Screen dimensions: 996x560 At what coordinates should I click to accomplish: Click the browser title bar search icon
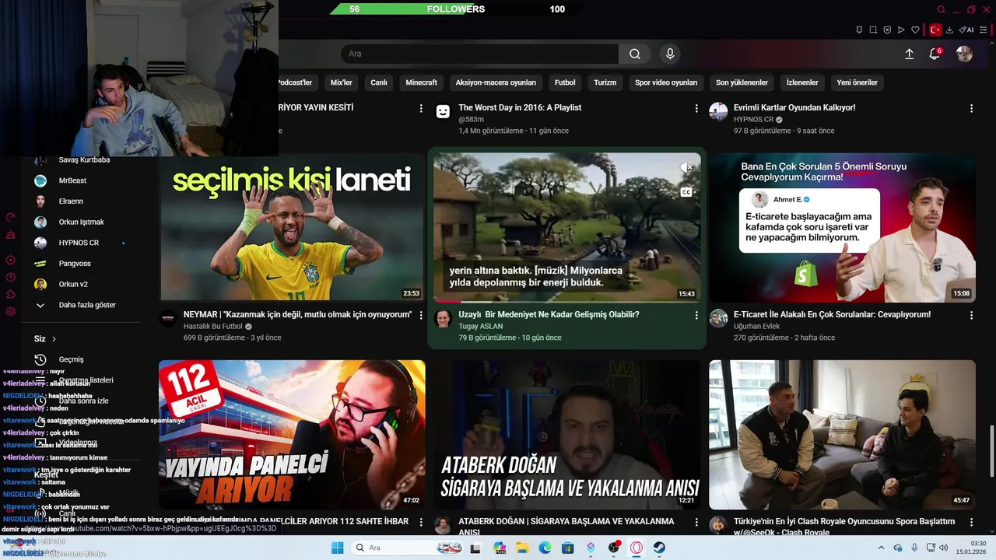[x=941, y=9]
